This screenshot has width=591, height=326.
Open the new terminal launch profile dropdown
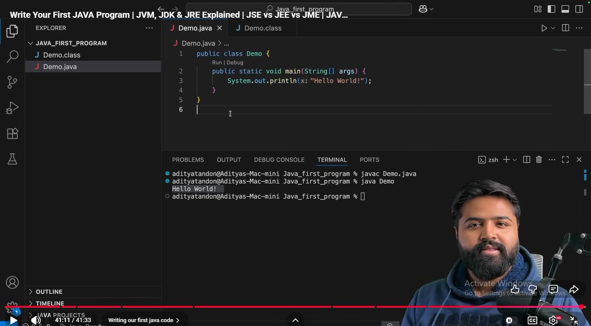click(x=515, y=160)
